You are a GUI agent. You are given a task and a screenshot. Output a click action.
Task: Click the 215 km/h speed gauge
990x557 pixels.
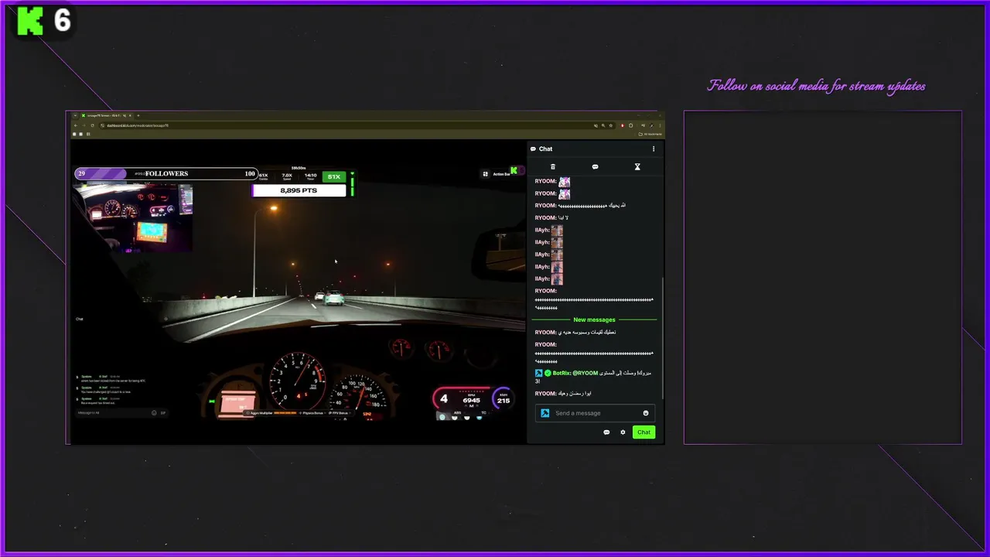click(504, 398)
